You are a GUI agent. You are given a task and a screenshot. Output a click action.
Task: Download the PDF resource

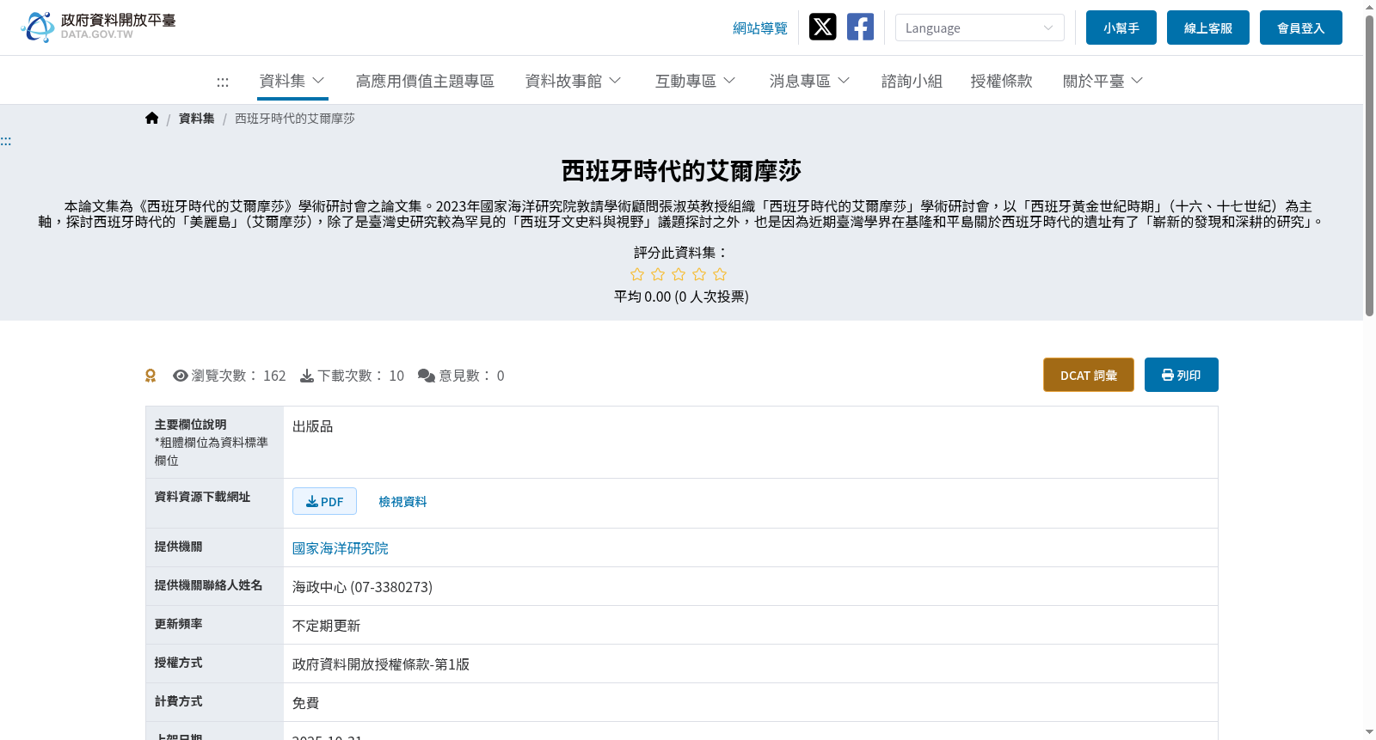click(x=324, y=501)
